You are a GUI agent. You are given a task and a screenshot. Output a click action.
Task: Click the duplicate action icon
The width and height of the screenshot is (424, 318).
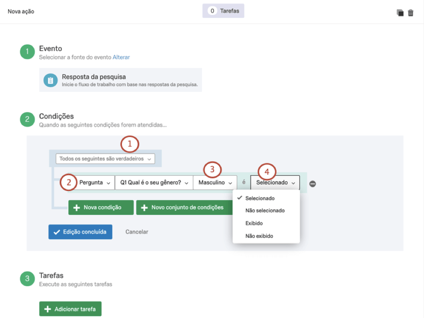(400, 13)
